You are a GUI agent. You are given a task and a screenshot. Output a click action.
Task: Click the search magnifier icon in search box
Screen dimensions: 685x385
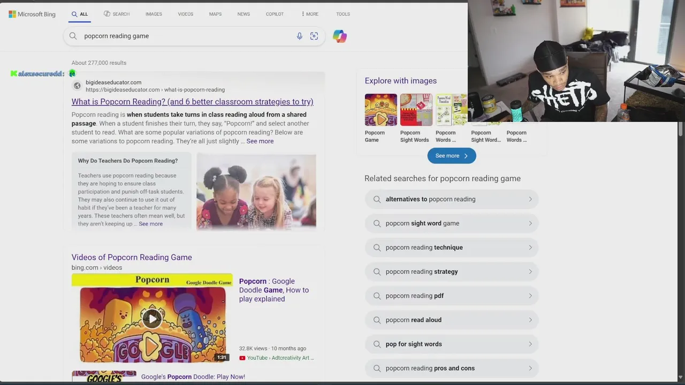(73, 36)
